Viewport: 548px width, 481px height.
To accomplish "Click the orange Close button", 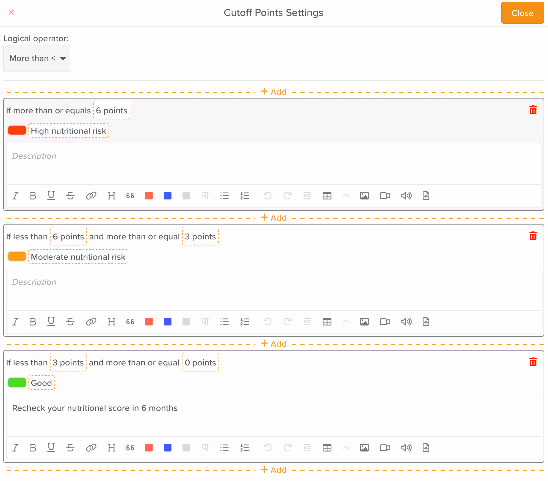I will point(522,13).
